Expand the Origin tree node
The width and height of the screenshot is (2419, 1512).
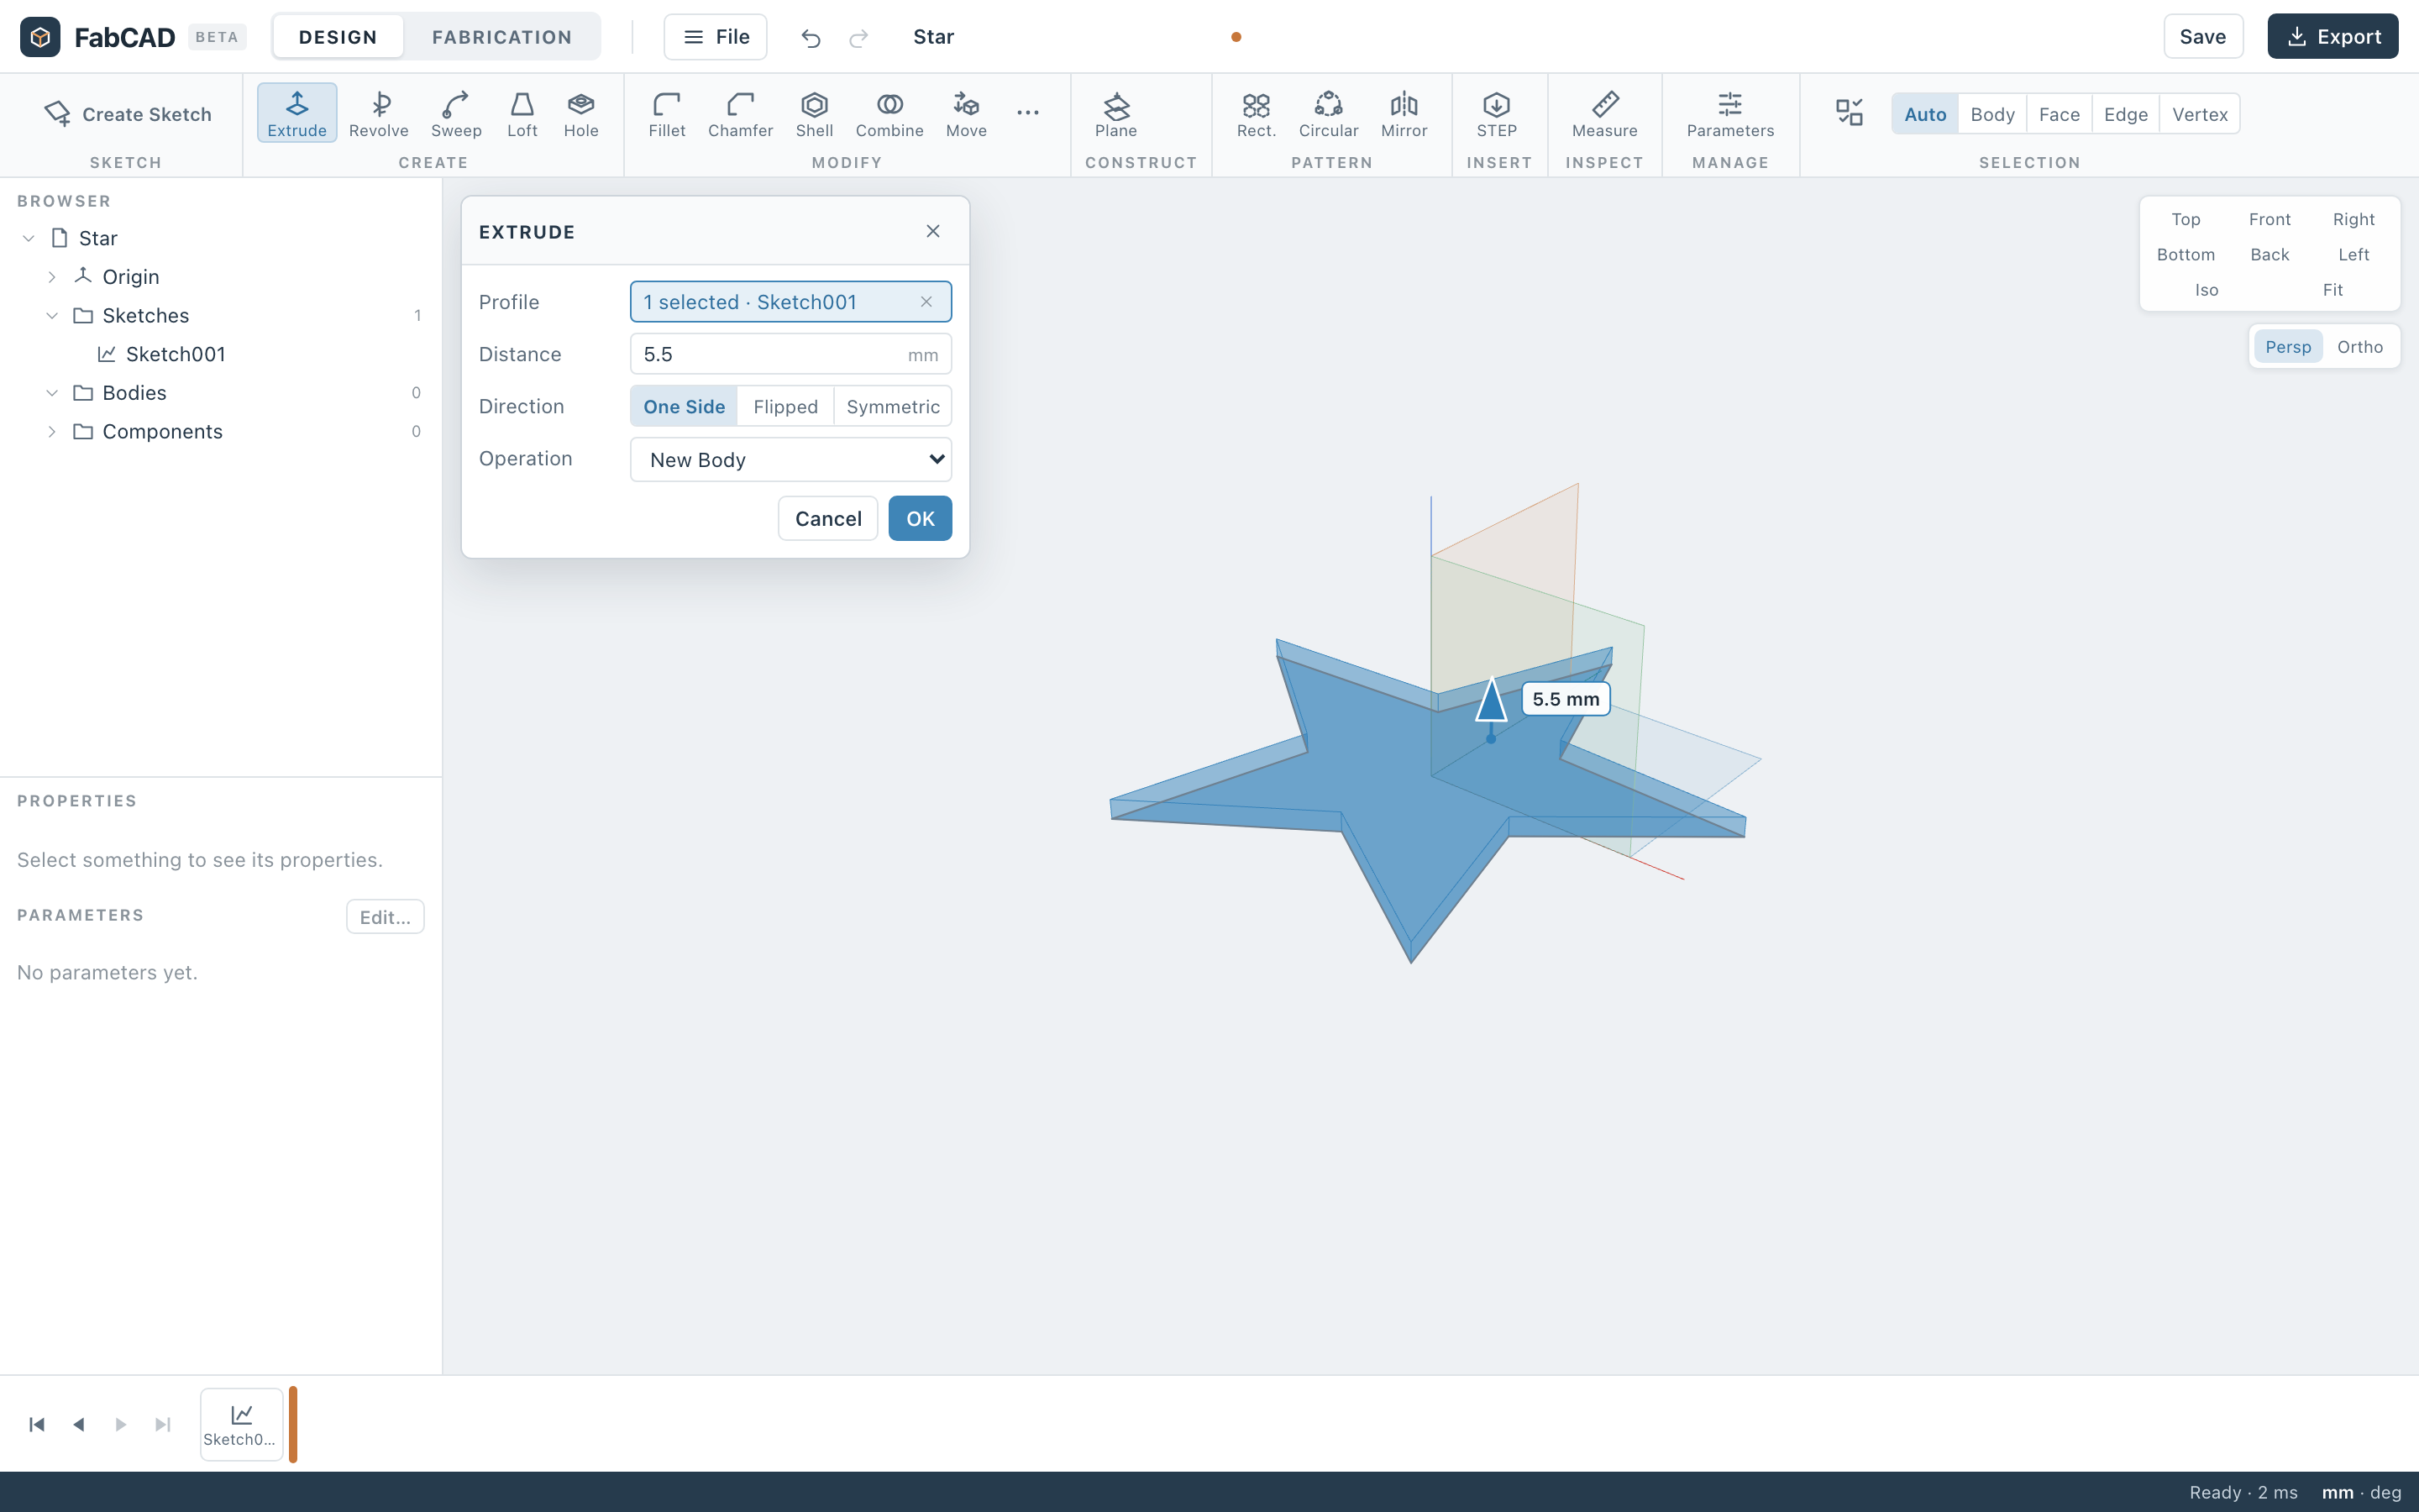[x=52, y=277]
